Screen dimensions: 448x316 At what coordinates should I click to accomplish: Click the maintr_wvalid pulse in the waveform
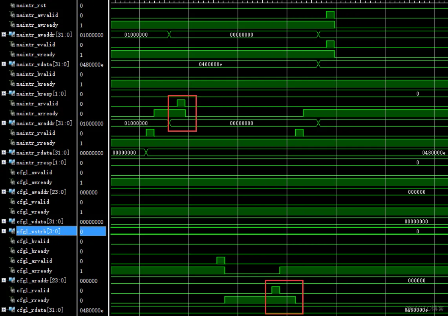(x=330, y=44)
